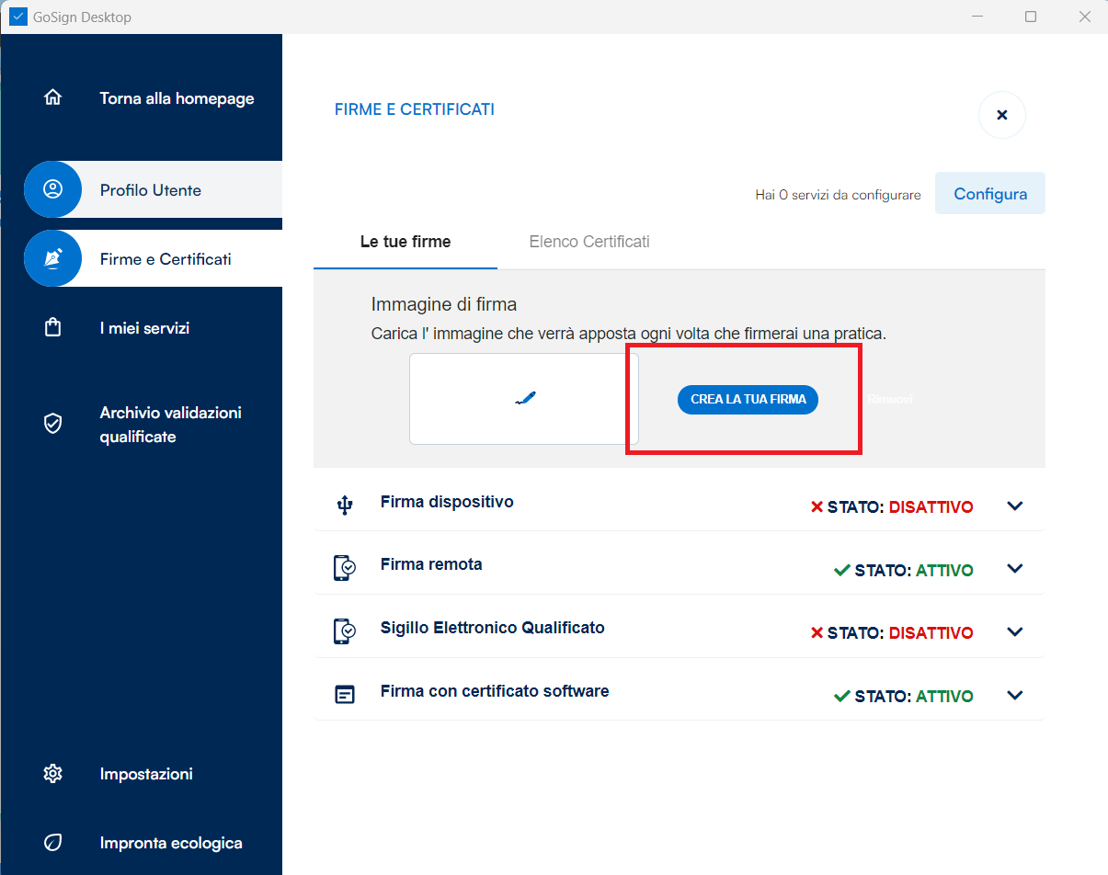The width and height of the screenshot is (1108, 875).
Task: Expand the Firma dispositivo section chevron
Action: tap(1014, 506)
